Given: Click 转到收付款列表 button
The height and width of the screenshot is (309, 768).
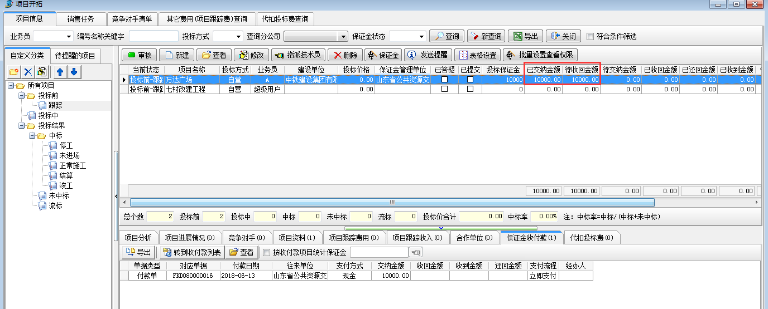Looking at the screenshot, I should point(190,252).
